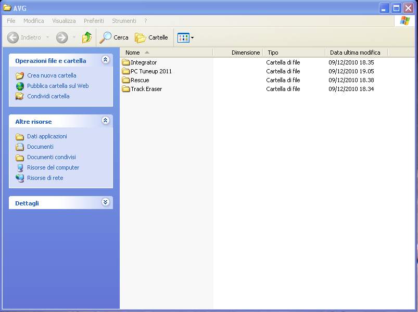Screen dimensions: 418x312
Task: Collapse the Altre risorse panel
Action: pyautogui.click(x=106, y=121)
